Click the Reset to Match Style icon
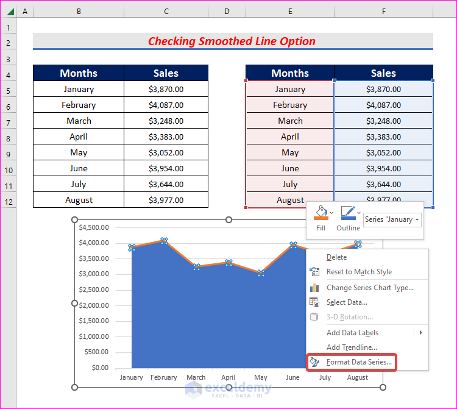Screen dimensions: 457x409 [x=314, y=272]
